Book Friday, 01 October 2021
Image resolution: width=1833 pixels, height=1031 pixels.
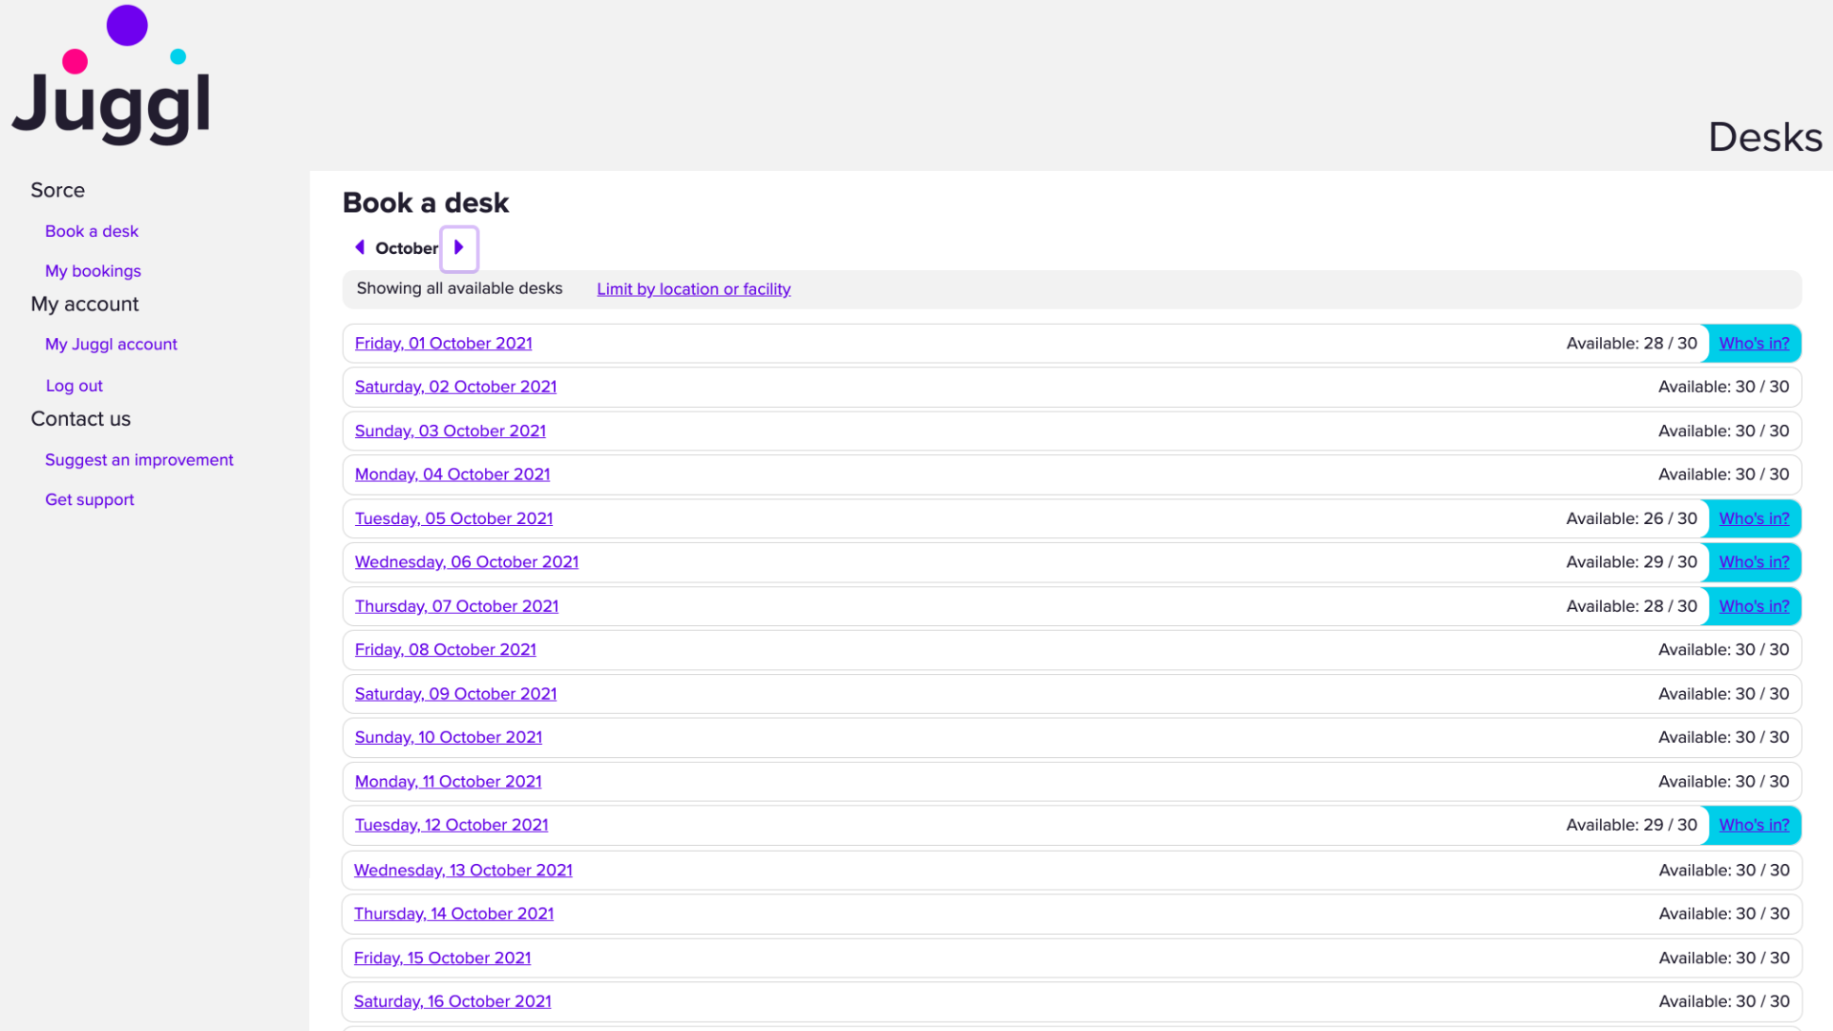(x=443, y=344)
